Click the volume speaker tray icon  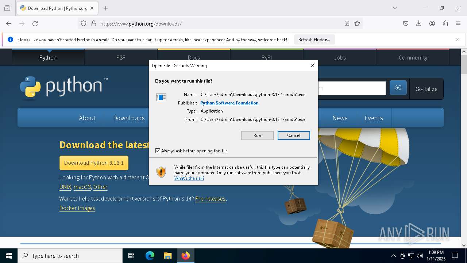[x=420, y=256]
